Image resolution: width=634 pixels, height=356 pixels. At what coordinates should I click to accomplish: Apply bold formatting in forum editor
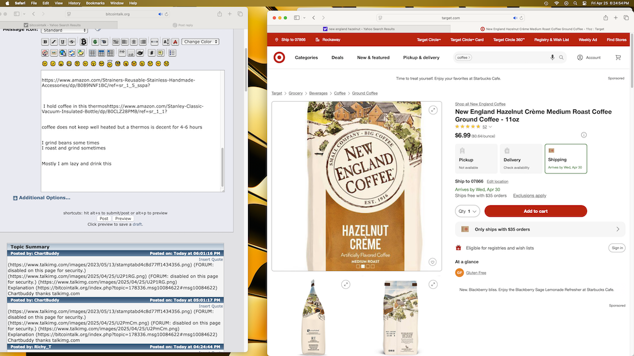coord(45,42)
